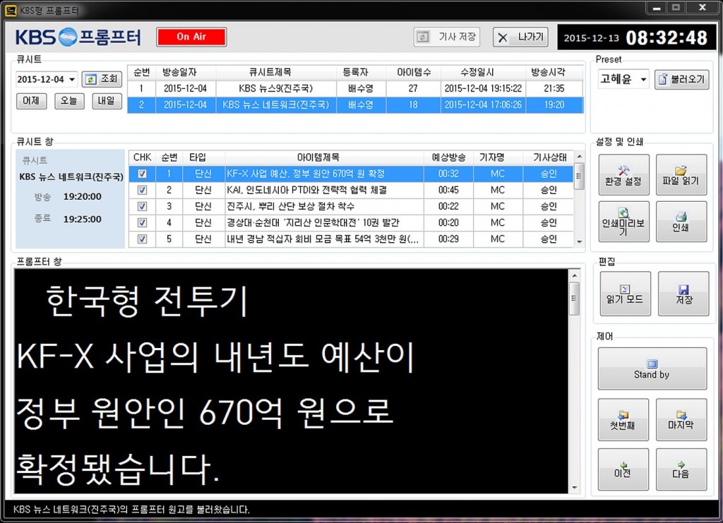Image resolution: width=723 pixels, height=523 pixels.
Task: Click the title bar app icon
Action: tap(10, 10)
